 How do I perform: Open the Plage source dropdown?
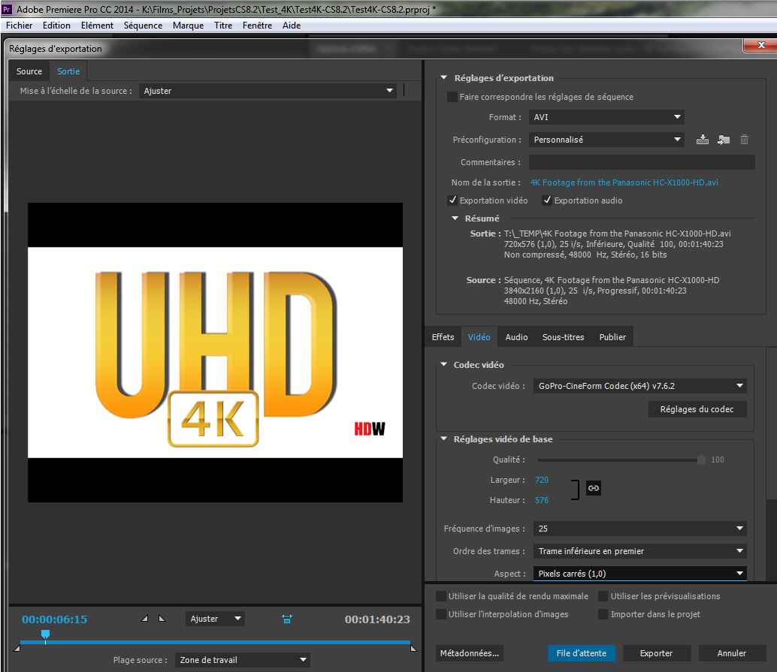tap(242, 660)
